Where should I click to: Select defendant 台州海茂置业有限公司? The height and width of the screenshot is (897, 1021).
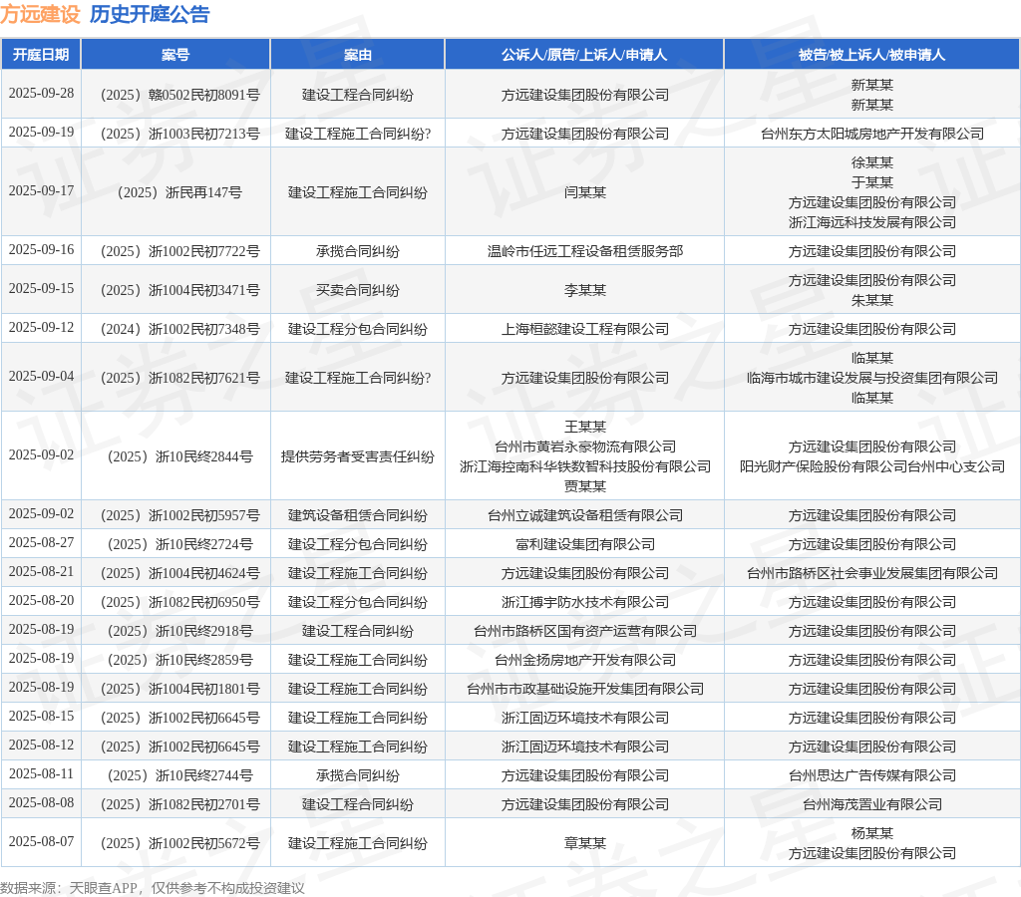point(871,804)
